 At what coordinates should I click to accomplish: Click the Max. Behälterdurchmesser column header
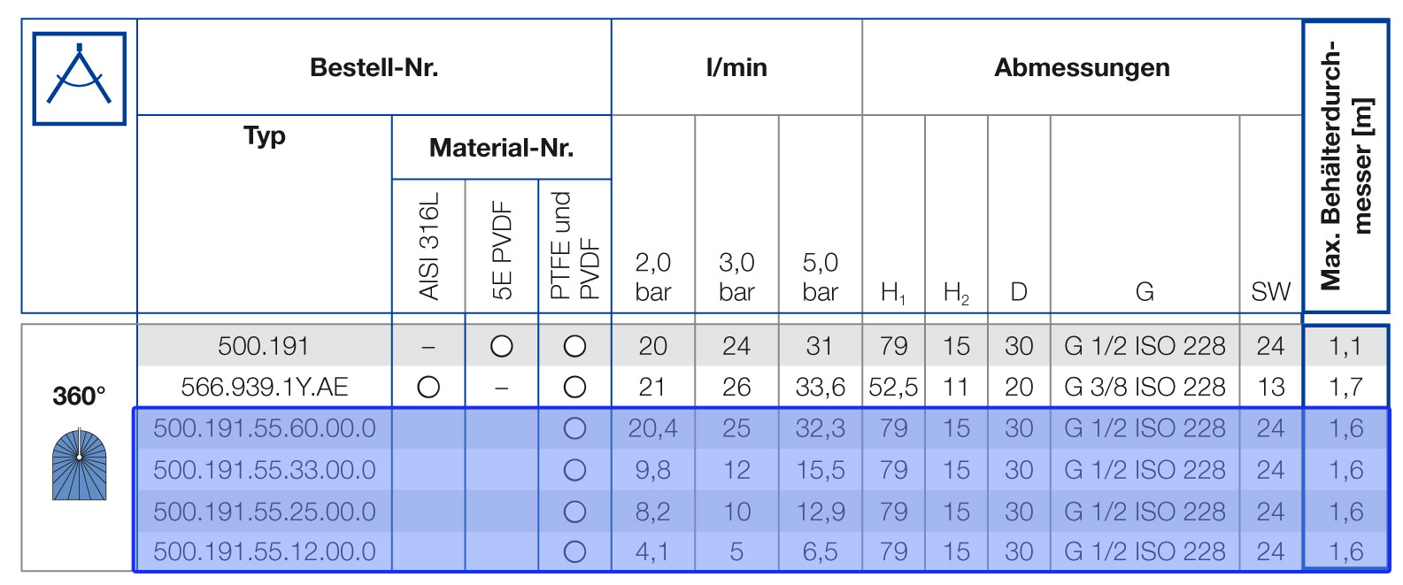coord(1345,166)
